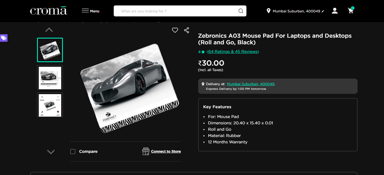Click the location pin icon in header

point(268,11)
